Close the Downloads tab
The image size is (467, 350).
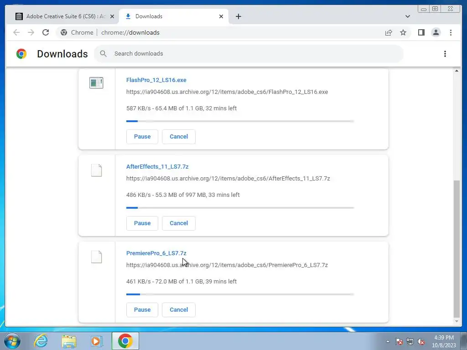(221, 16)
